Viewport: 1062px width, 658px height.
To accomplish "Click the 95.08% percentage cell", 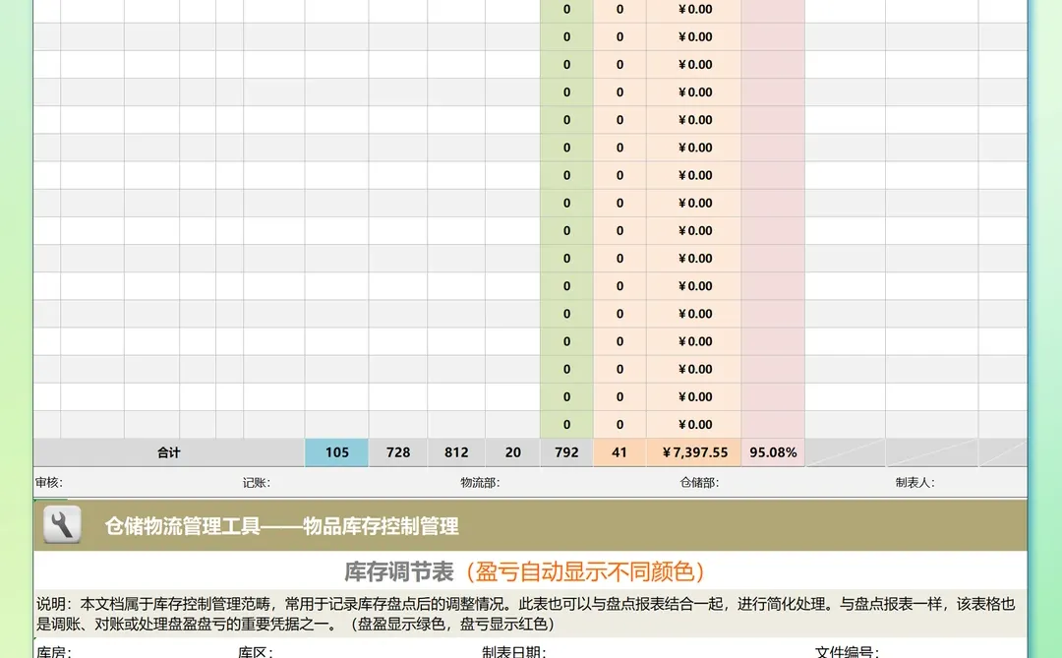I will pyautogui.click(x=773, y=452).
